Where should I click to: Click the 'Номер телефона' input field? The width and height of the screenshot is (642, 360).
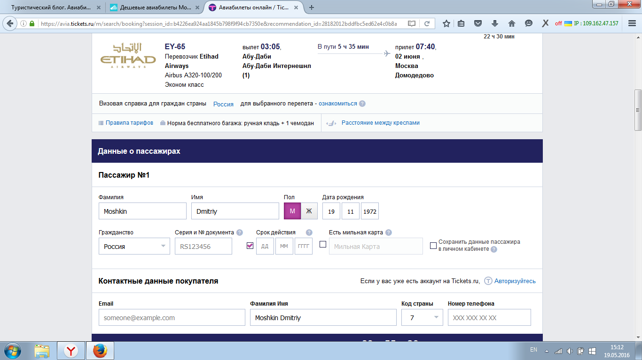coord(489,317)
